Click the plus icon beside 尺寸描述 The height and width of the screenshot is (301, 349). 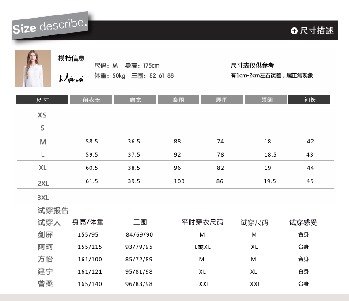click(294, 31)
